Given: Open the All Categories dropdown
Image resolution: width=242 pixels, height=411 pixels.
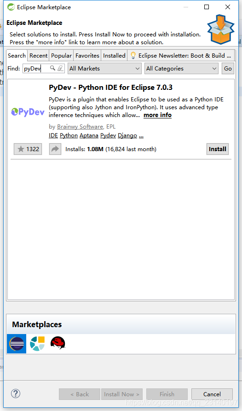Looking at the screenshot, I should (181, 68).
